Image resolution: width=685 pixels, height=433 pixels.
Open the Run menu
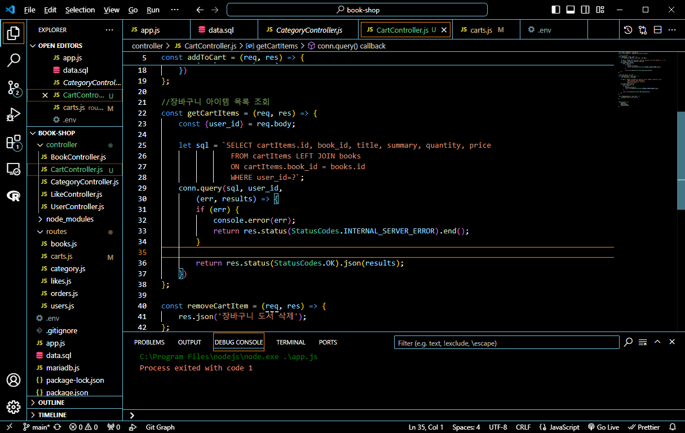[153, 10]
